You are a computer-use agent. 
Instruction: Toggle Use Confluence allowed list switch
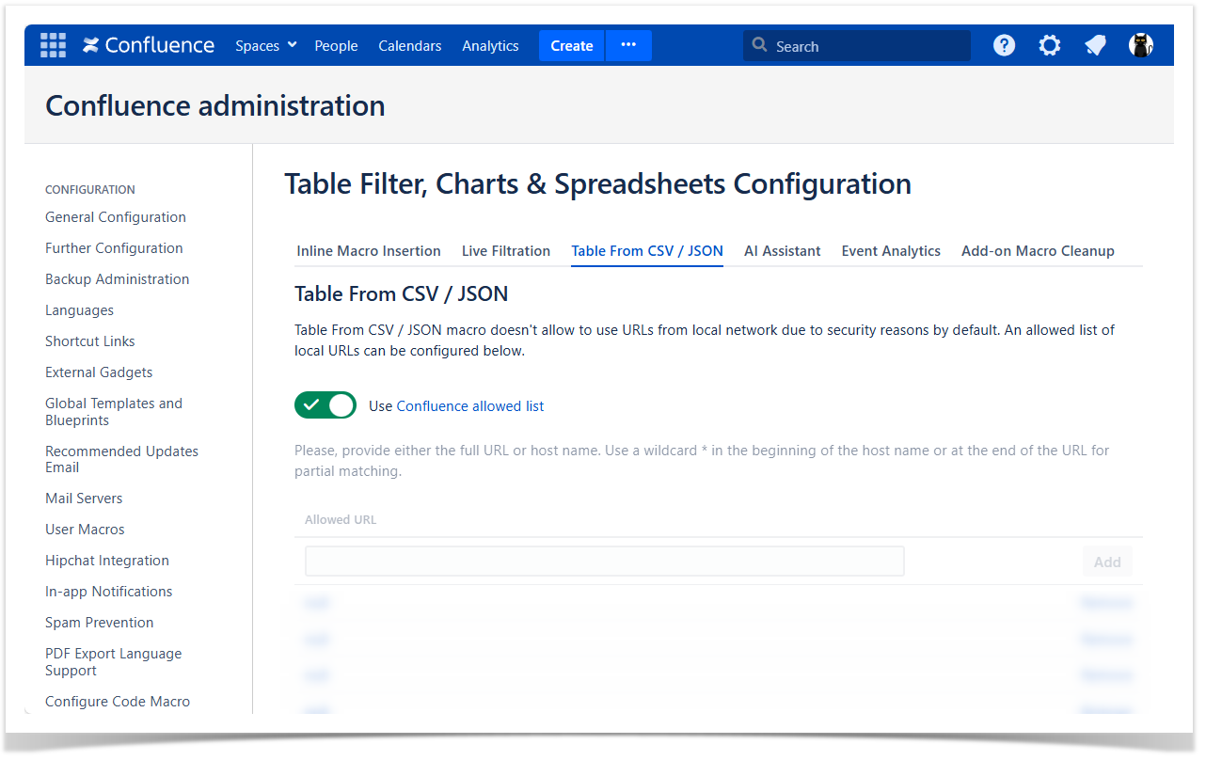pos(325,405)
